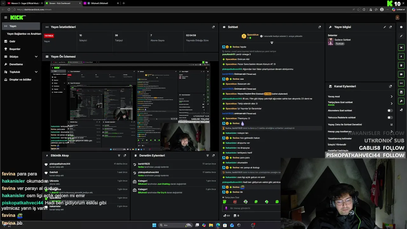Click piskopatkahveci44 in Etkinlik Akışı

[60, 164]
